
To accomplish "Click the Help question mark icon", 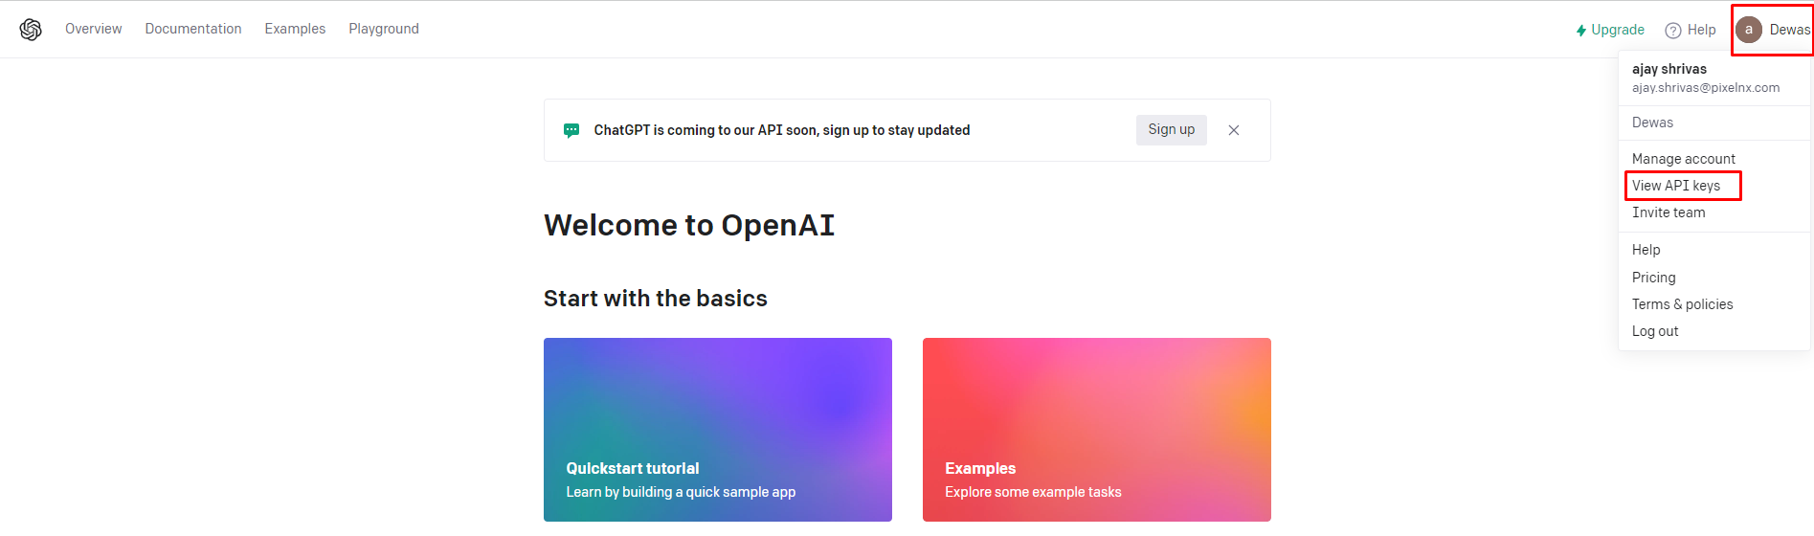I will pos(1673,31).
